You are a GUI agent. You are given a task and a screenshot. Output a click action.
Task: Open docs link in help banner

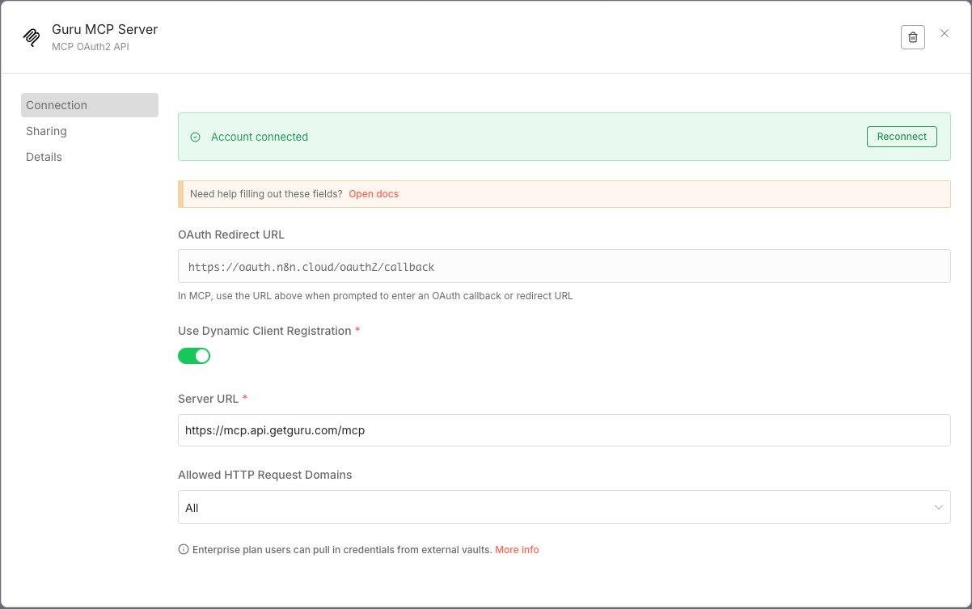pos(374,194)
